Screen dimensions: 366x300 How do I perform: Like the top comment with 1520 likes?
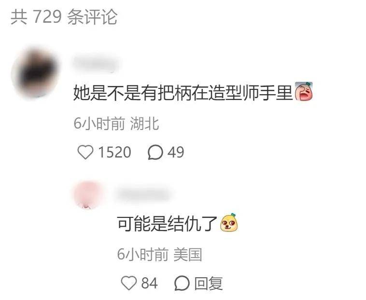click(85, 152)
